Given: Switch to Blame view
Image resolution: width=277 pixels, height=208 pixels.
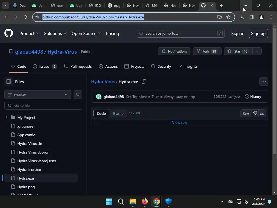Looking at the screenshot, I should 118,113.
